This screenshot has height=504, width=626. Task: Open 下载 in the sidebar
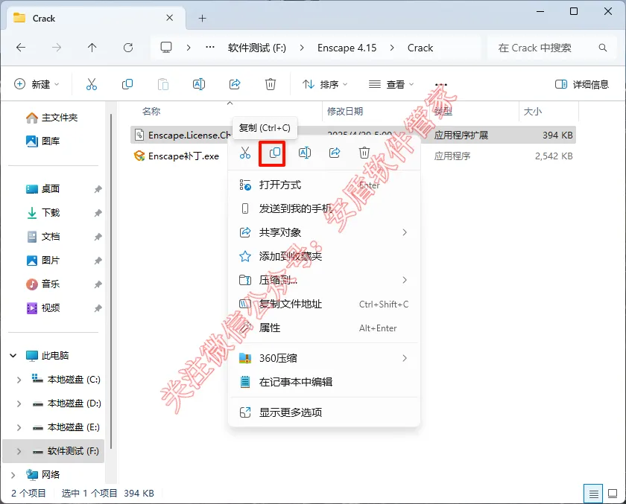[43, 212]
